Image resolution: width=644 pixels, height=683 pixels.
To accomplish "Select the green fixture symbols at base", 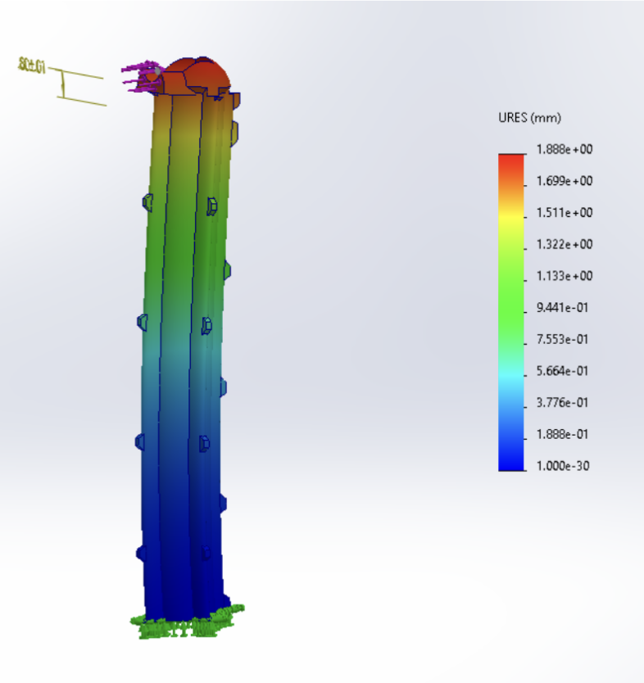I will coord(187,624).
